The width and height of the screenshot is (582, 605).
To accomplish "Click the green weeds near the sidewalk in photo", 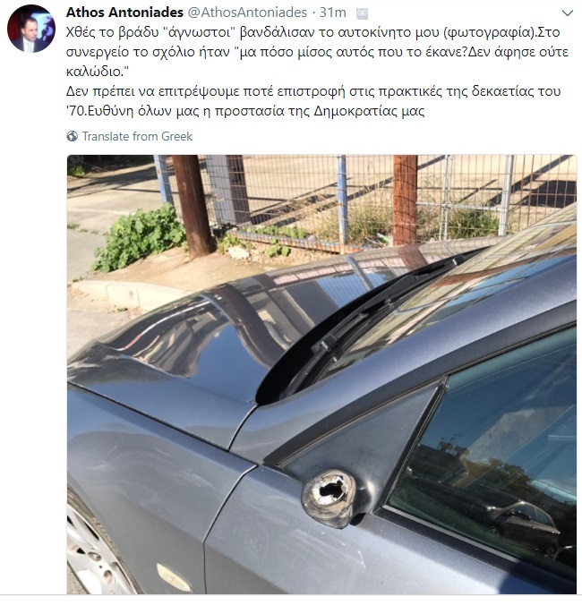I will [x=139, y=237].
